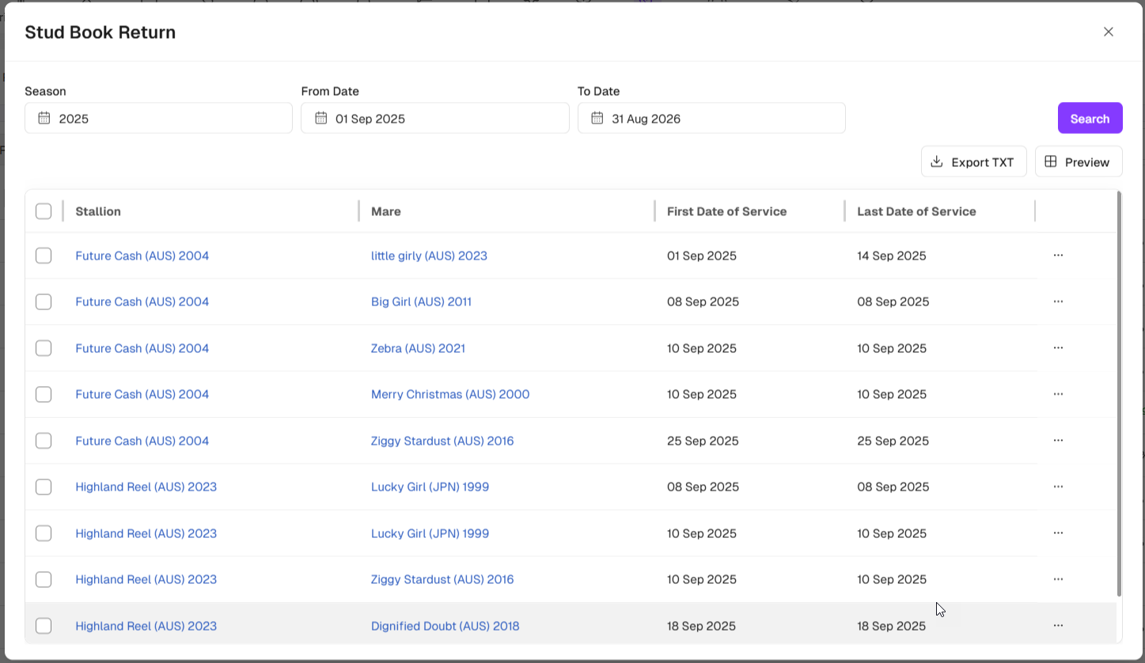Viewport: 1145px width, 663px height.
Task: Open the three-dot menu for Dignified Doubt row
Action: pyautogui.click(x=1058, y=626)
